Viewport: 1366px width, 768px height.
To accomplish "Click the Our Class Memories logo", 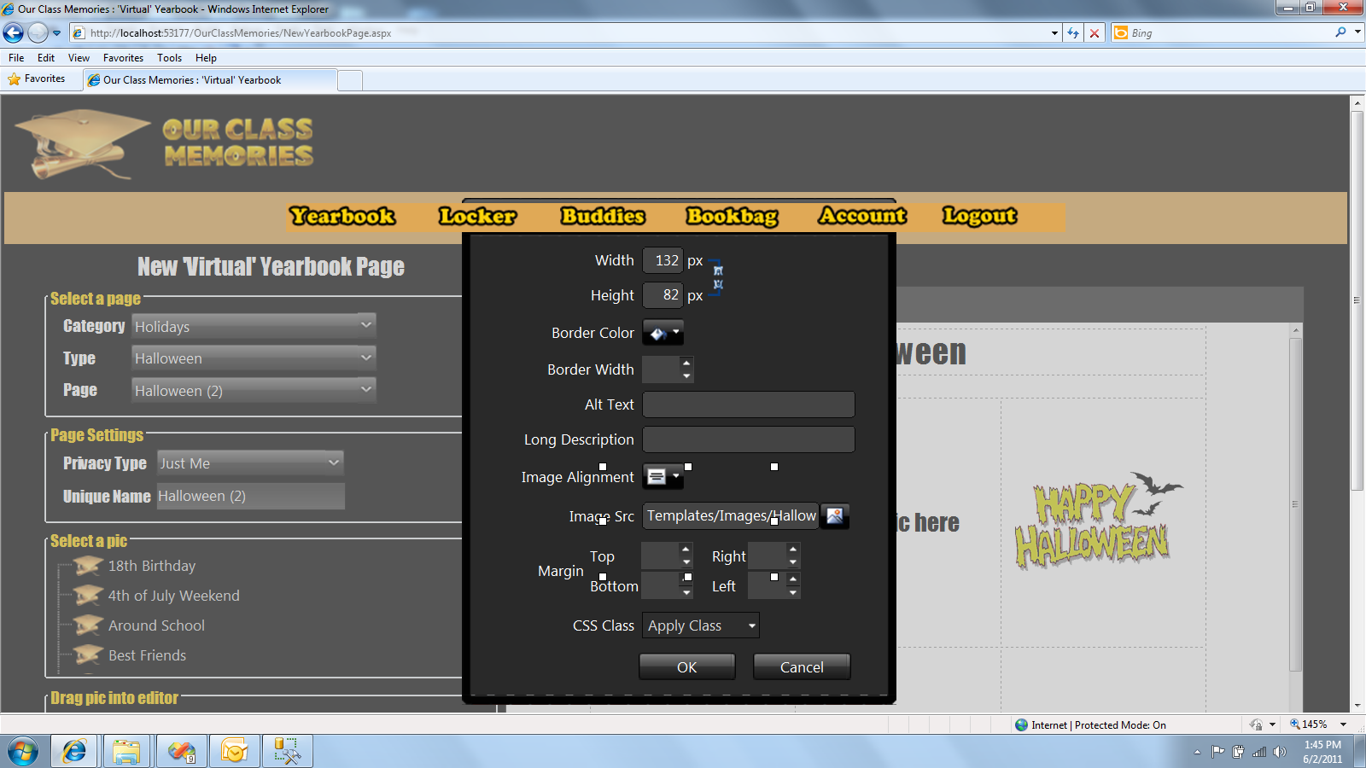I will pyautogui.click(x=165, y=143).
